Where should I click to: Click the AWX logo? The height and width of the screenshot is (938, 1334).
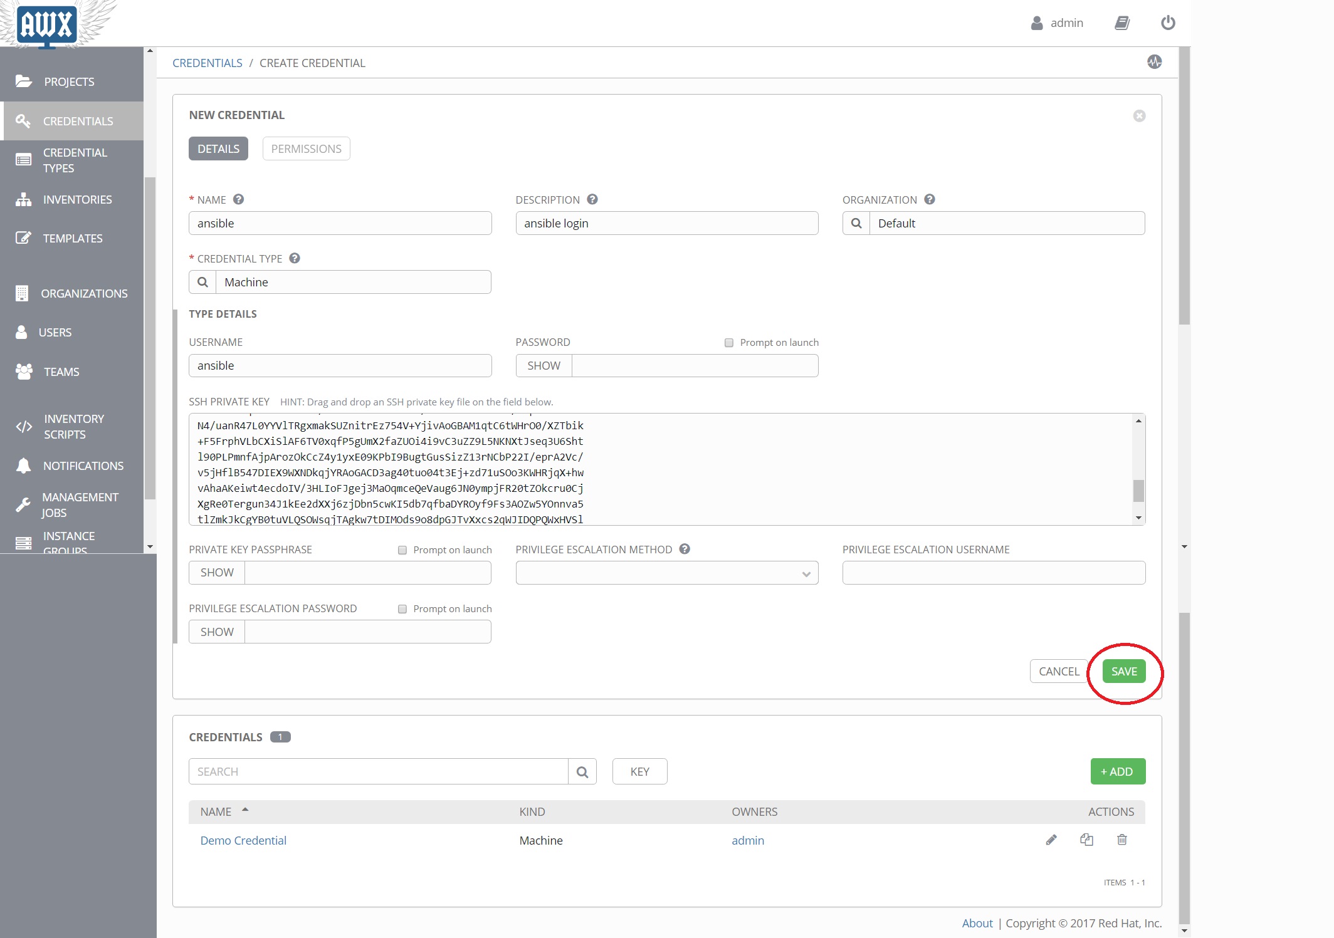(x=47, y=25)
